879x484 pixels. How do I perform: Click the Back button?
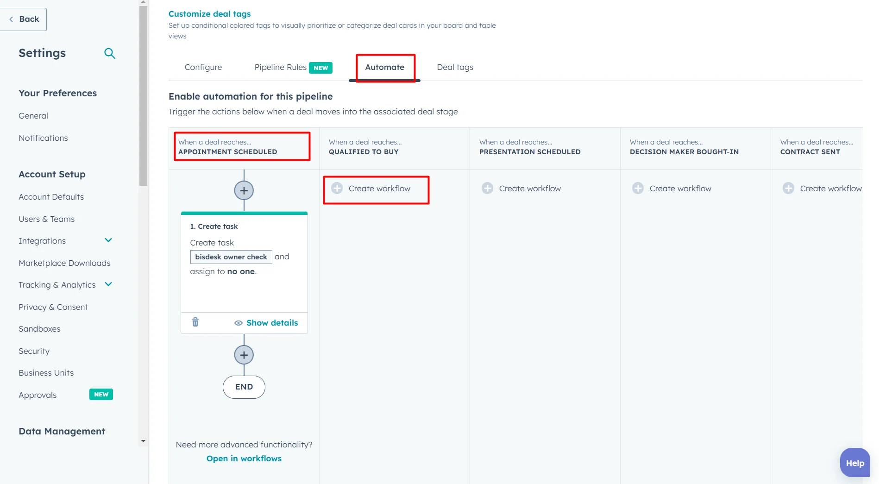pos(23,19)
